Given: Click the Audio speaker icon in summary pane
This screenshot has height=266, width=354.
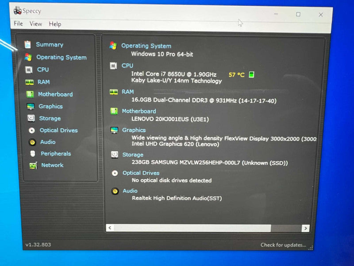Looking at the screenshot, I should coord(115,191).
